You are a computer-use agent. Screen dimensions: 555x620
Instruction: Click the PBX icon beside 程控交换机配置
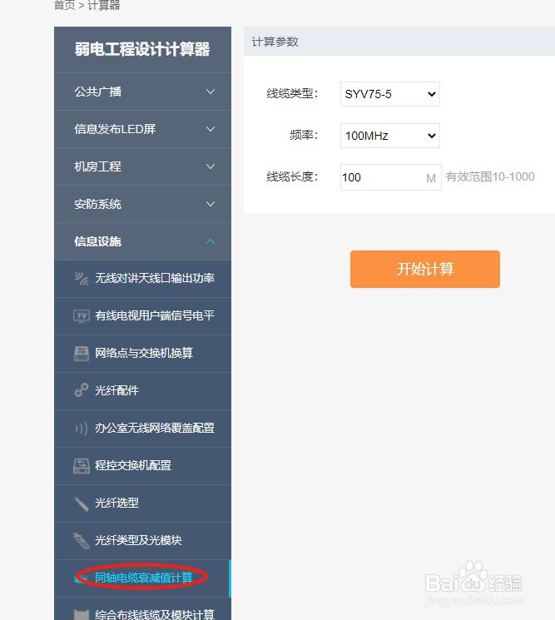(82, 465)
